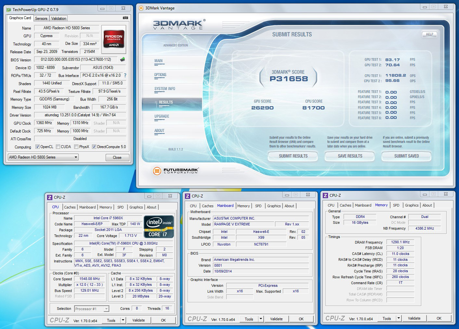This screenshot has height=329, width=459.
Task: Click the GPU-Z camera screenshot icon
Action: click(125, 18)
